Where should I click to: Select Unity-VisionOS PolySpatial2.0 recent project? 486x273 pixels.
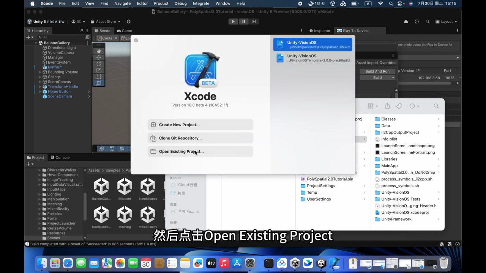click(x=312, y=45)
